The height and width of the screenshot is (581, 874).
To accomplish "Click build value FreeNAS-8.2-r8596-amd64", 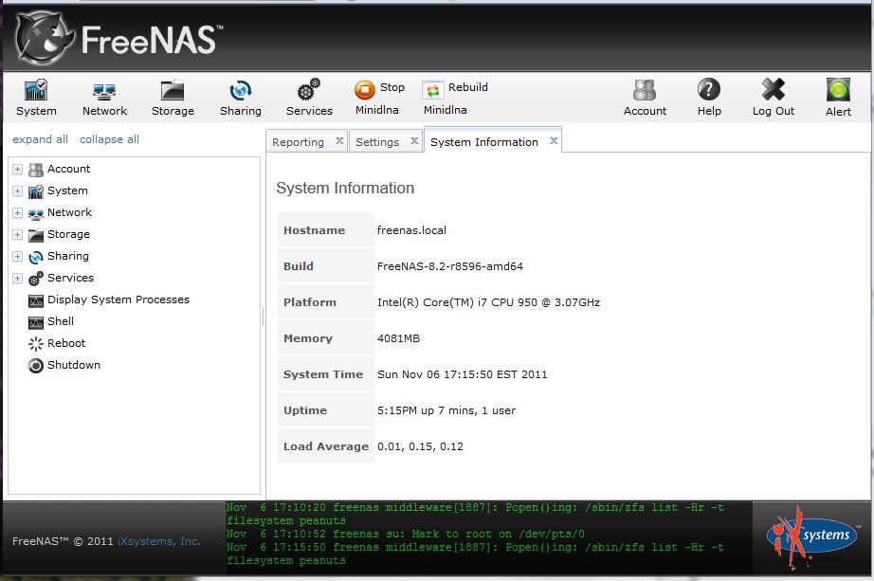I will 450,266.
